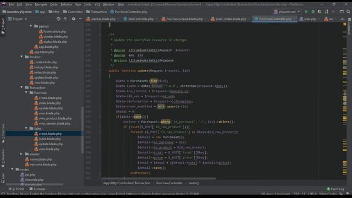The image size is (352, 198).
Task: Open the Favorites tool window stripe
Action: [3, 158]
